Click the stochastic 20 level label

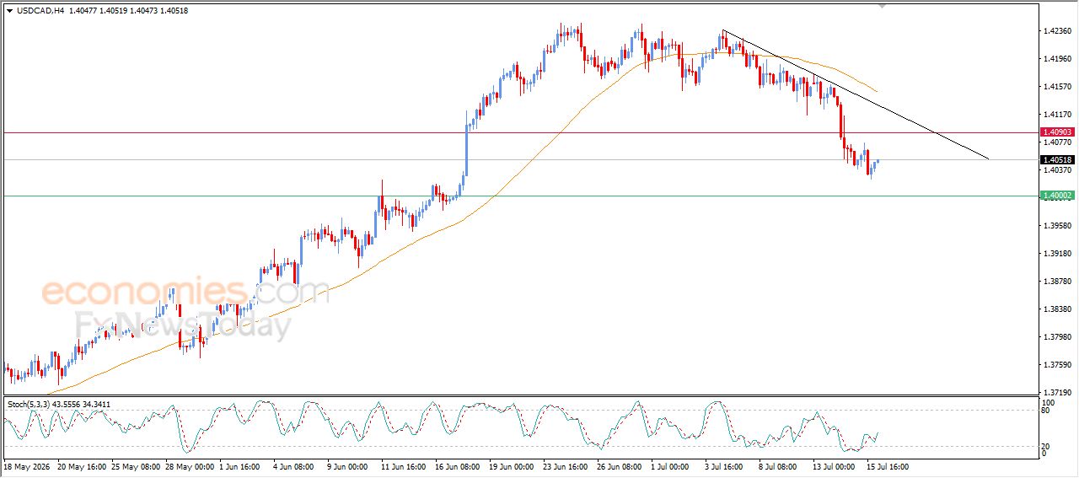1047,446
